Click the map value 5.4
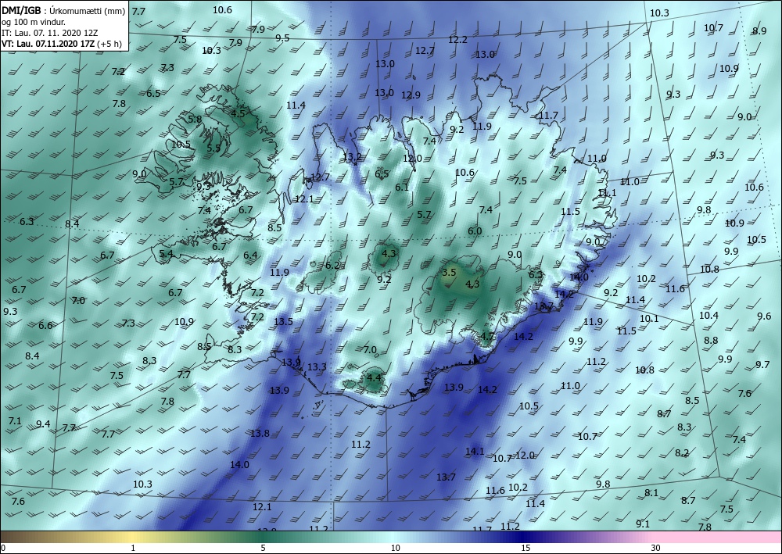 166,254
